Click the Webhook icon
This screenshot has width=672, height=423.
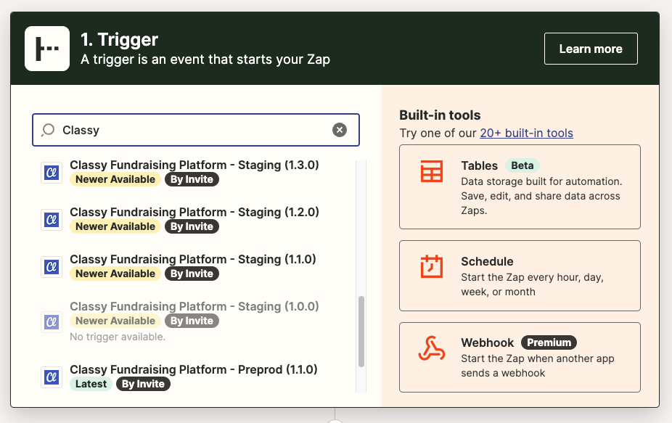pyautogui.click(x=432, y=348)
